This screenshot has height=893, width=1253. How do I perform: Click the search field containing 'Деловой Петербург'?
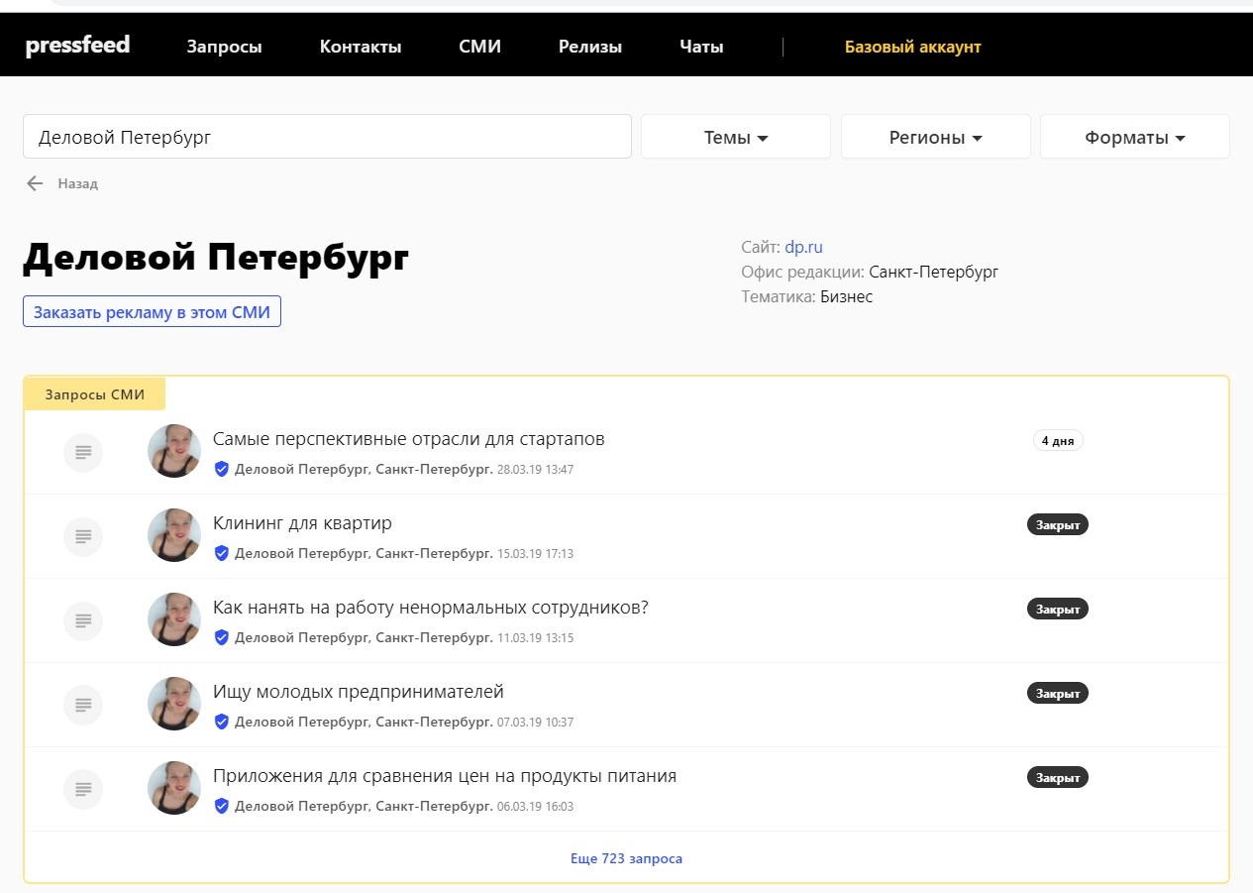[x=327, y=137]
